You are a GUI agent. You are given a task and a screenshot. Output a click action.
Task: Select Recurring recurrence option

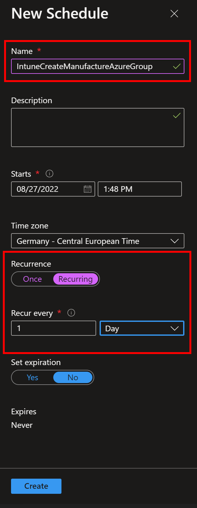pyautogui.click(x=76, y=279)
